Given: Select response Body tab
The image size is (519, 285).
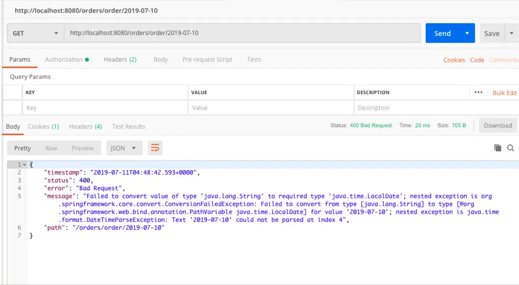Looking at the screenshot, I should tap(13, 126).
